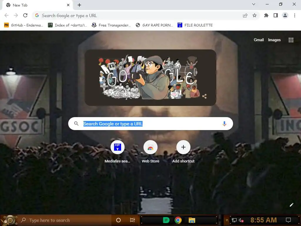Click Add shortcut
The width and height of the screenshot is (301, 226).
click(183, 152)
